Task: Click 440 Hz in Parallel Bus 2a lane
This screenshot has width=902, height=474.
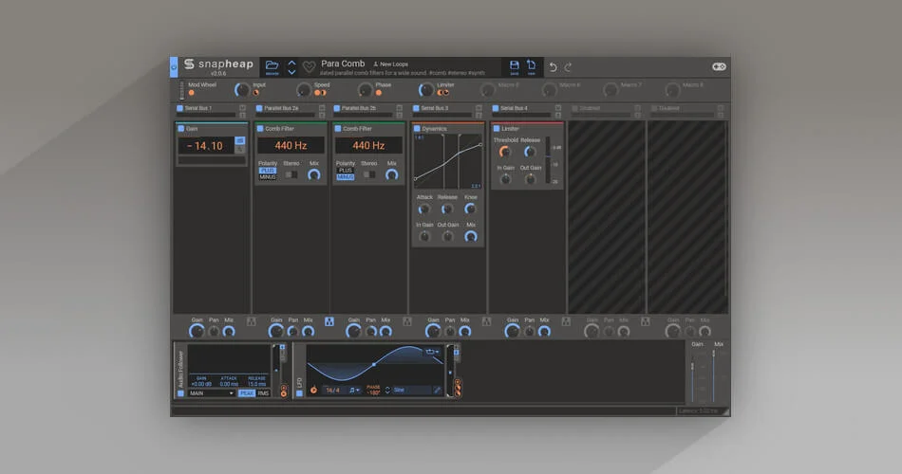Action: click(291, 145)
